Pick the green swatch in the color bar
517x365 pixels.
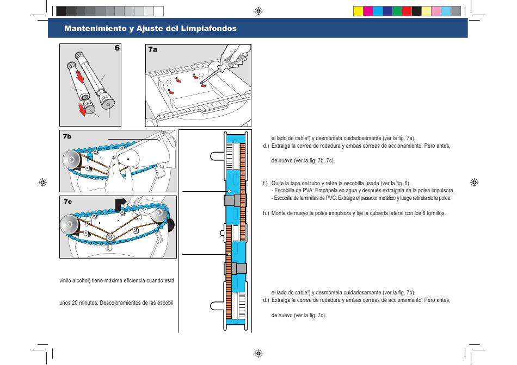(397, 11)
